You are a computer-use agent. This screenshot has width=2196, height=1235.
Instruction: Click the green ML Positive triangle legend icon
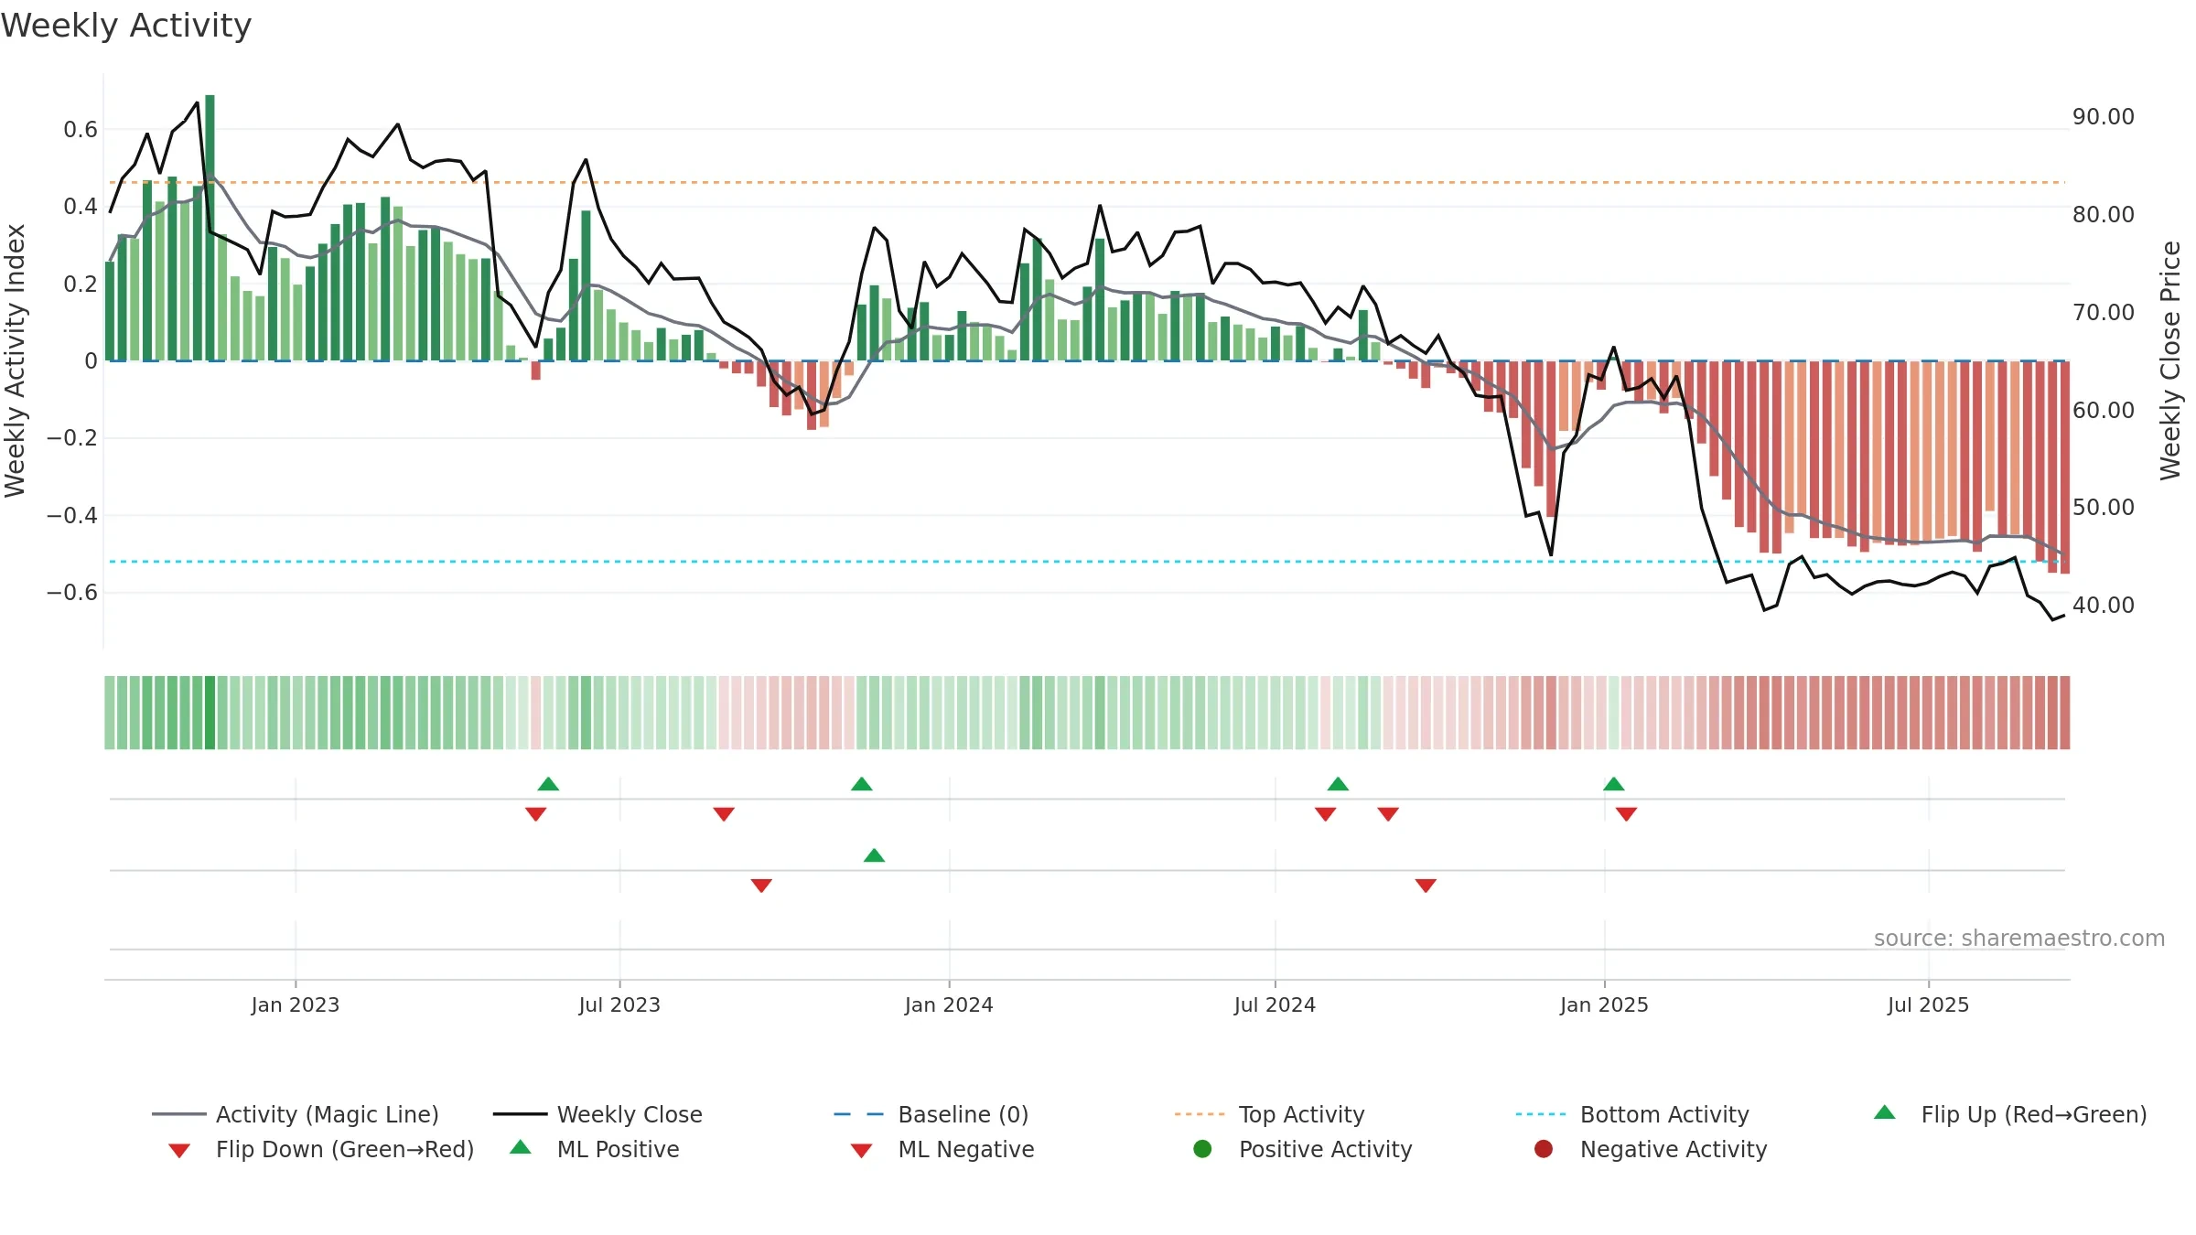tap(521, 1147)
